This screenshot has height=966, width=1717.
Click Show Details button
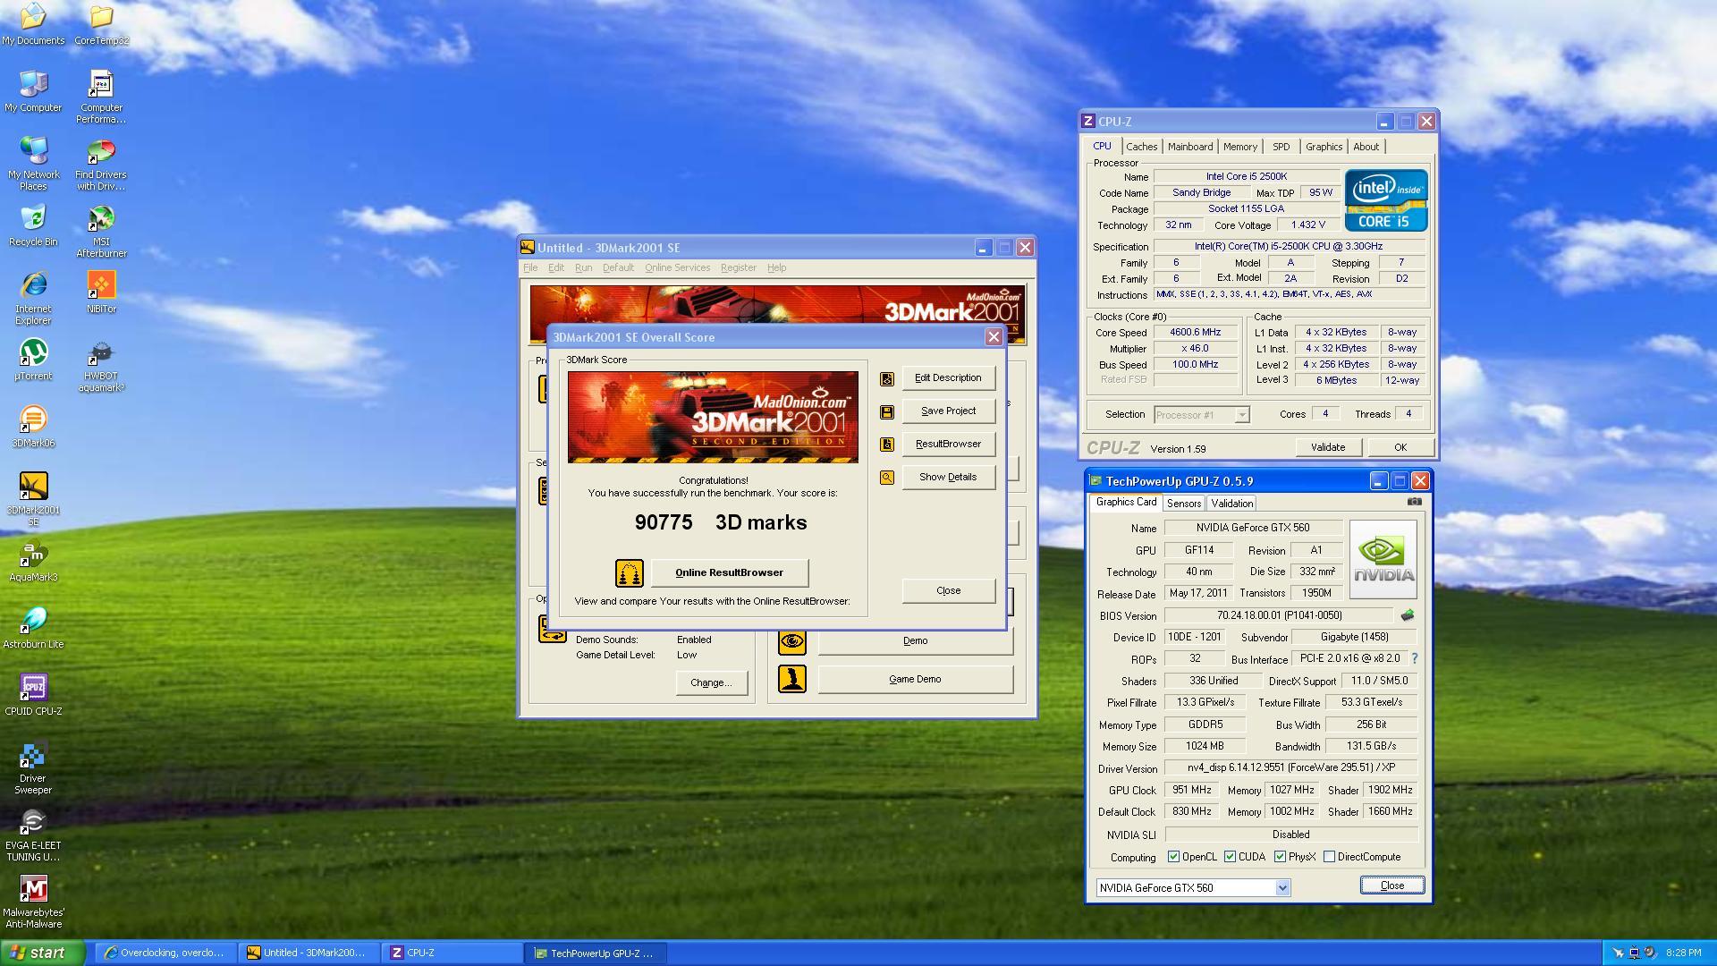pyautogui.click(x=948, y=478)
